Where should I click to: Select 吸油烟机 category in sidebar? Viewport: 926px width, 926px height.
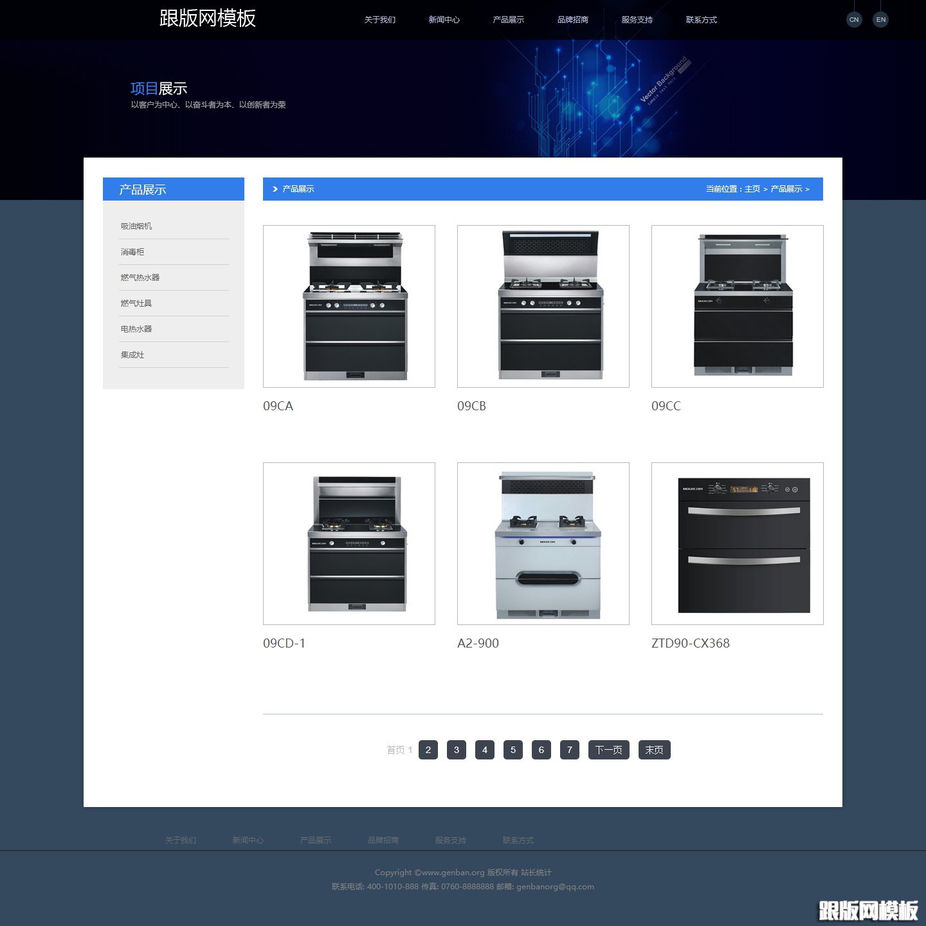[136, 226]
